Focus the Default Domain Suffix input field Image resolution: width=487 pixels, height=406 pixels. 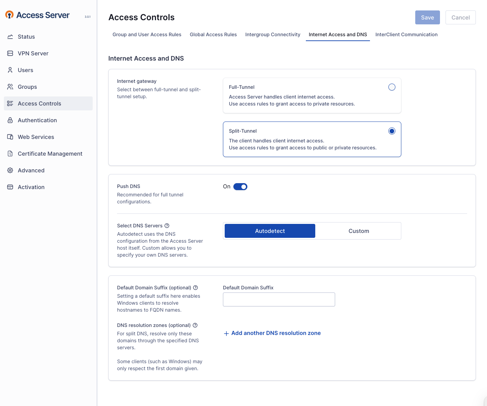pyautogui.click(x=279, y=299)
